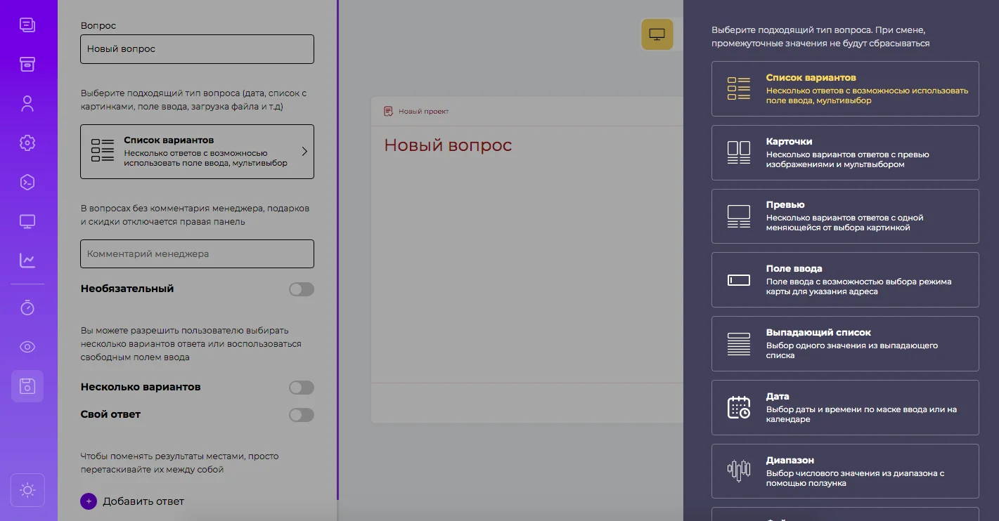Click the Новый вопрос question name field

point(197,49)
